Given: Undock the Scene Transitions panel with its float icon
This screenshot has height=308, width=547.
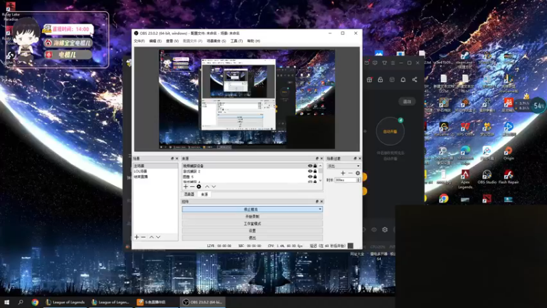Looking at the screenshot, I should [355, 159].
